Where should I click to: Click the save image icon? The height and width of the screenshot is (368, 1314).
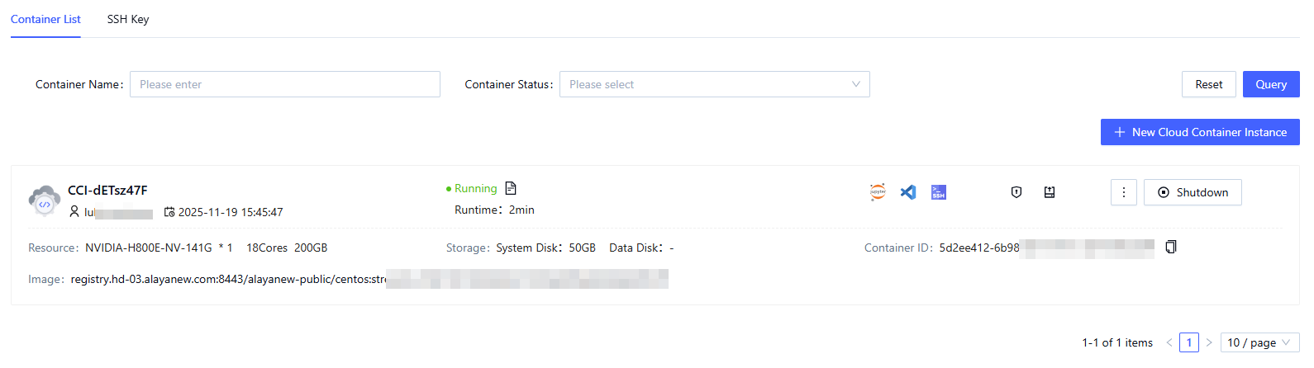point(1050,192)
